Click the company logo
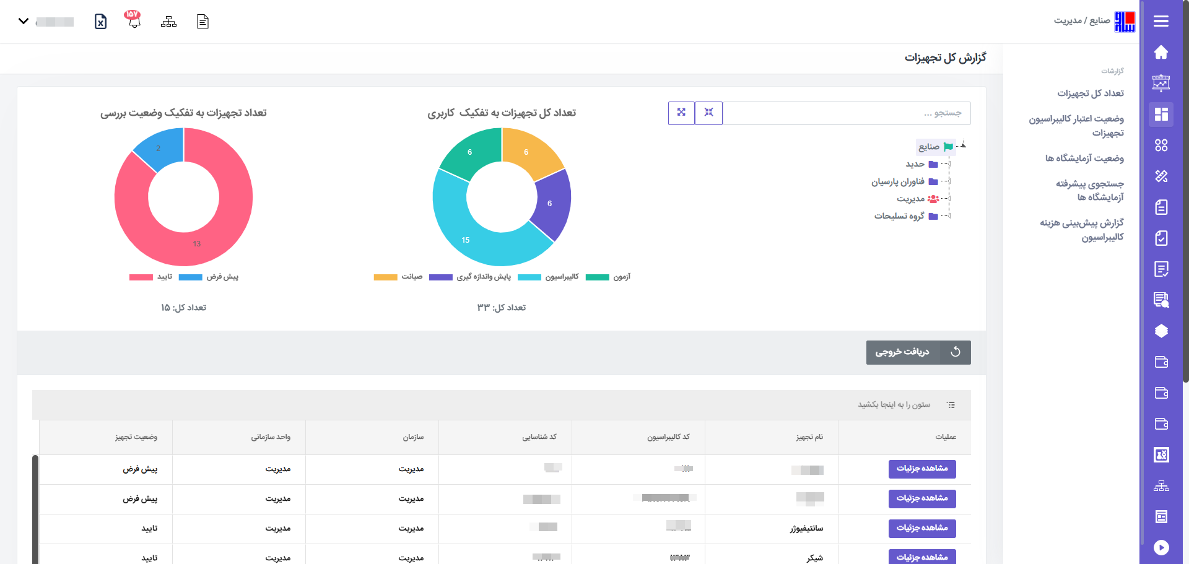The image size is (1189, 564). (1125, 21)
